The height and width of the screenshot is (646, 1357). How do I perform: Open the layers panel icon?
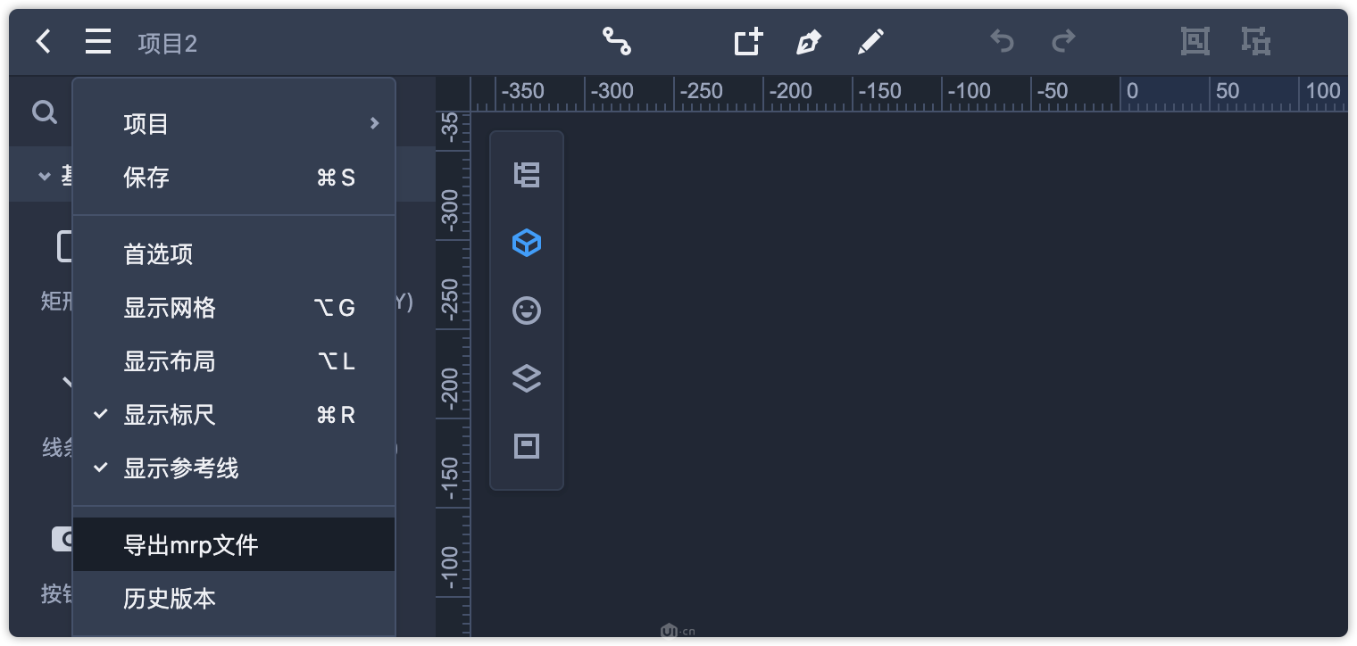527,378
